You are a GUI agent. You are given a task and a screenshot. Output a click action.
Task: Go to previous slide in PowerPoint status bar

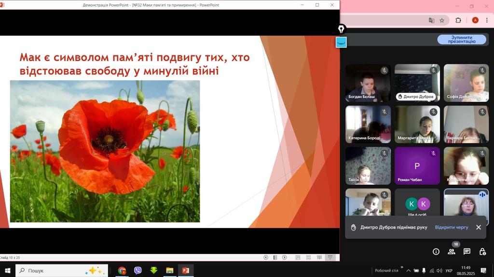(266, 258)
